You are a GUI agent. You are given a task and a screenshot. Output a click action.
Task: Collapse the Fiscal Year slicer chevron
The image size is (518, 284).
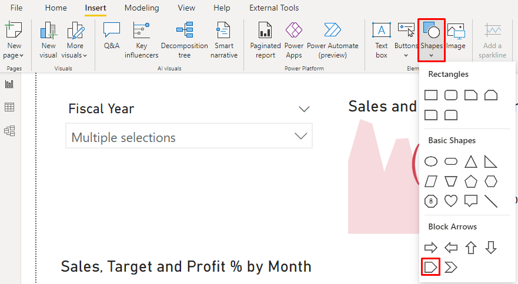point(304,109)
